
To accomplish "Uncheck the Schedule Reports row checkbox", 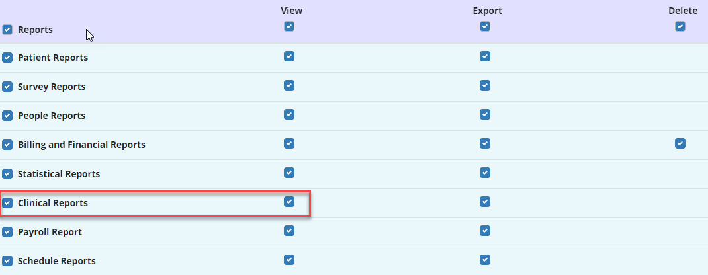I will coord(7,261).
